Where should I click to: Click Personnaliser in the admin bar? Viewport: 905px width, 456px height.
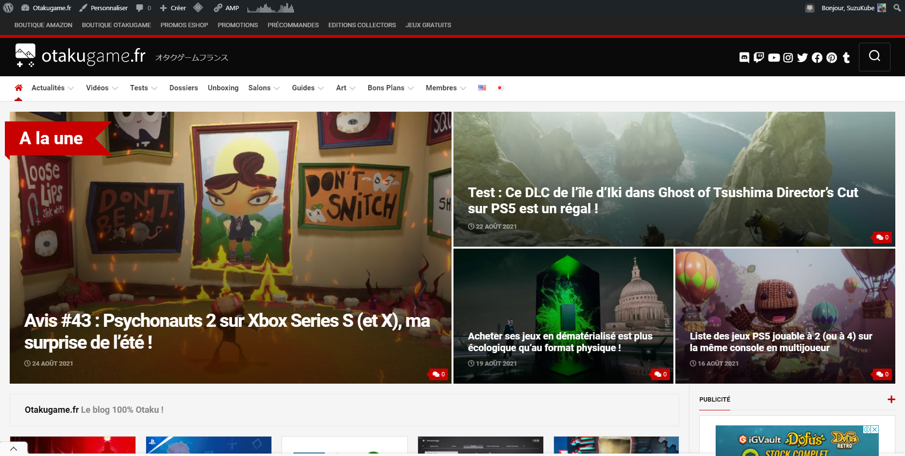tap(103, 8)
